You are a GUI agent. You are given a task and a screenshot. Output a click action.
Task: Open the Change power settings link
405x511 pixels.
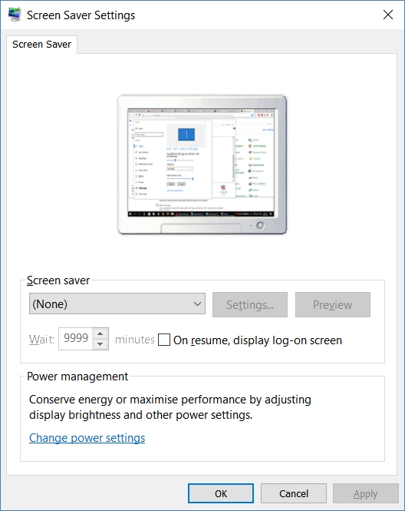87,438
